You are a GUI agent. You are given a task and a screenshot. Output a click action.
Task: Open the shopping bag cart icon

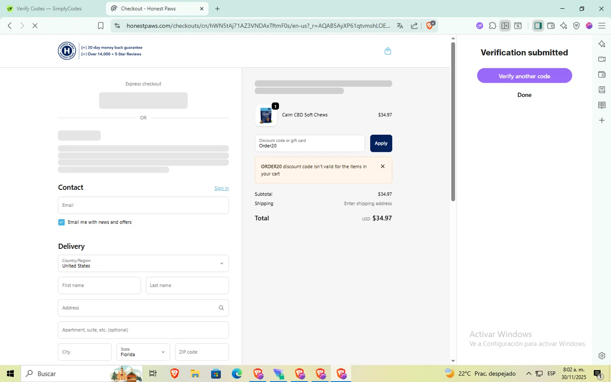[x=388, y=51]
